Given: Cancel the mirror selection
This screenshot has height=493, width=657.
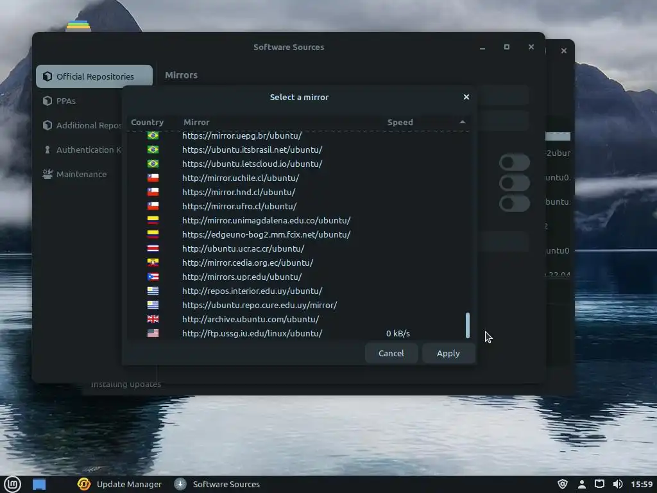Looking at the screenshot, I should 391,354.
